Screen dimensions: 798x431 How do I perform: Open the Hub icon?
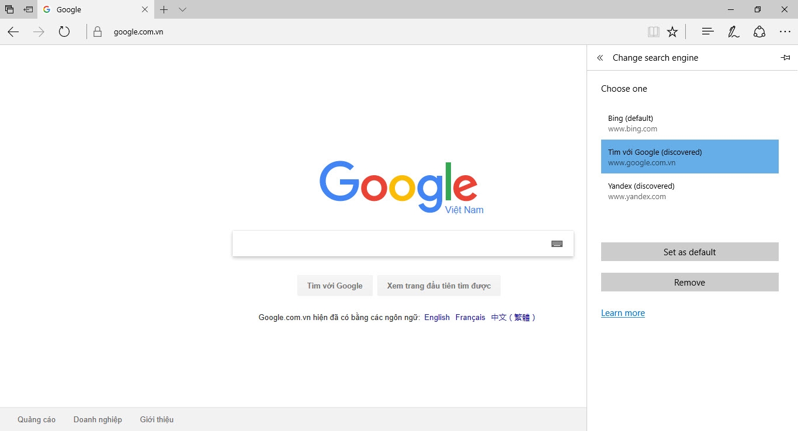[708, 32]
